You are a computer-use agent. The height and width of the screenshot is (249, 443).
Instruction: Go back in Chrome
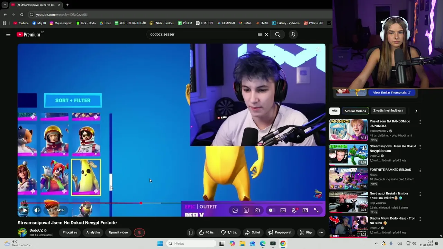[x=5, y=15]
